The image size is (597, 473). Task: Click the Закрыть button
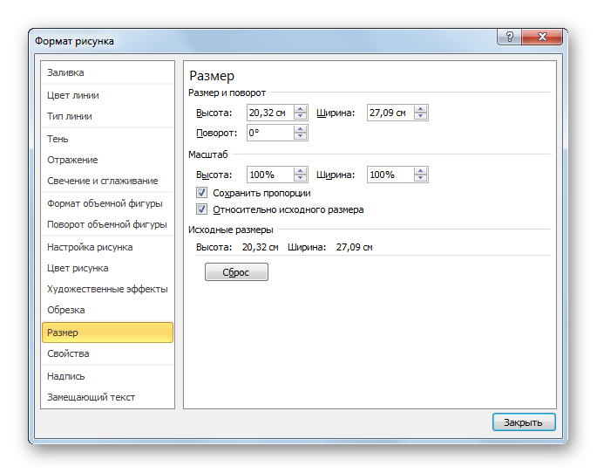coord(524,422)
